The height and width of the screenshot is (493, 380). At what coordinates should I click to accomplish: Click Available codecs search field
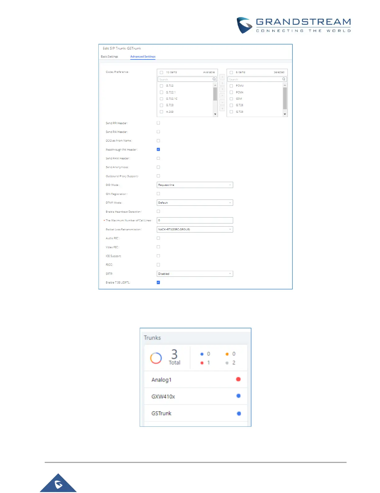click(x=187, y=79)
